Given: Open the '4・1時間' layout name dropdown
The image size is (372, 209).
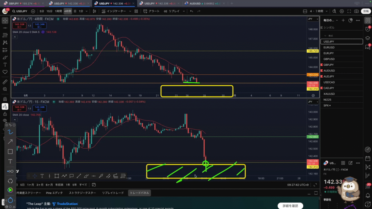Looking at the screenshot, I should (319, 11).
